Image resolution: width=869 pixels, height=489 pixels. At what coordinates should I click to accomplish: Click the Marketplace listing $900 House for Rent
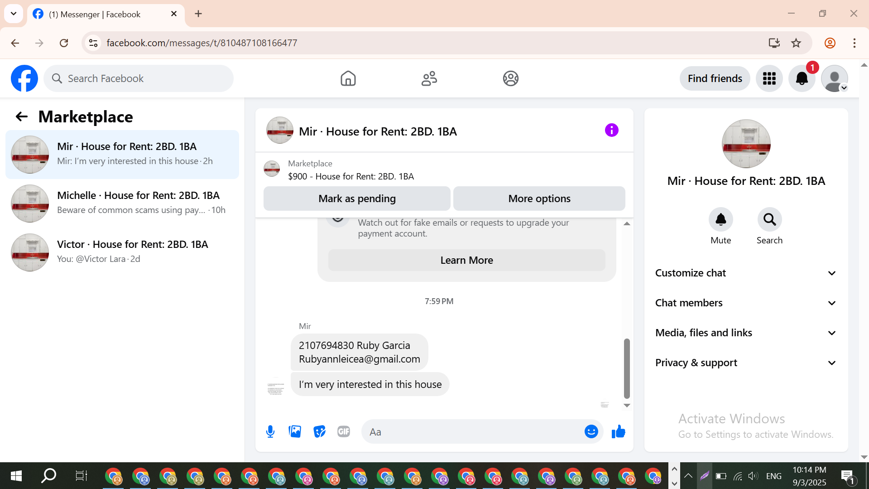[x=351, y=176]
